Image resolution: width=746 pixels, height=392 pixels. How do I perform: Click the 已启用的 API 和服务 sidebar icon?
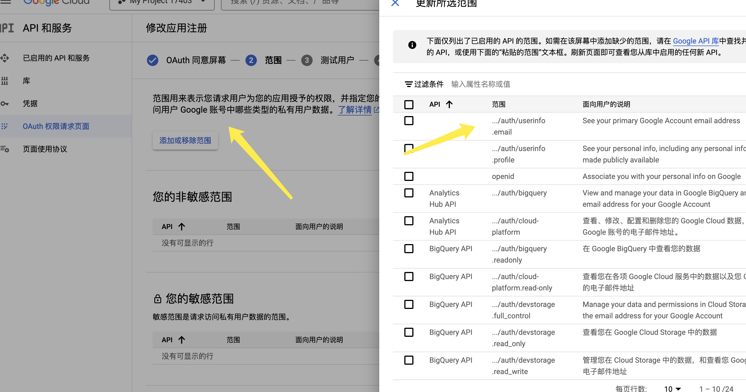tap(5, 58)
